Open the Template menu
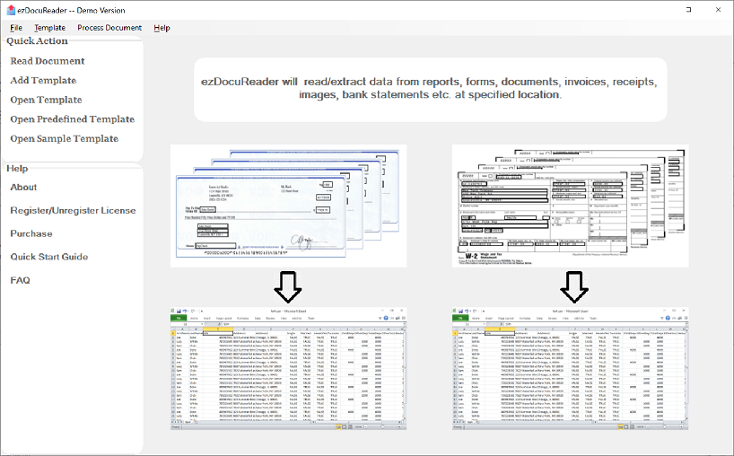 (x=49, y=28)
